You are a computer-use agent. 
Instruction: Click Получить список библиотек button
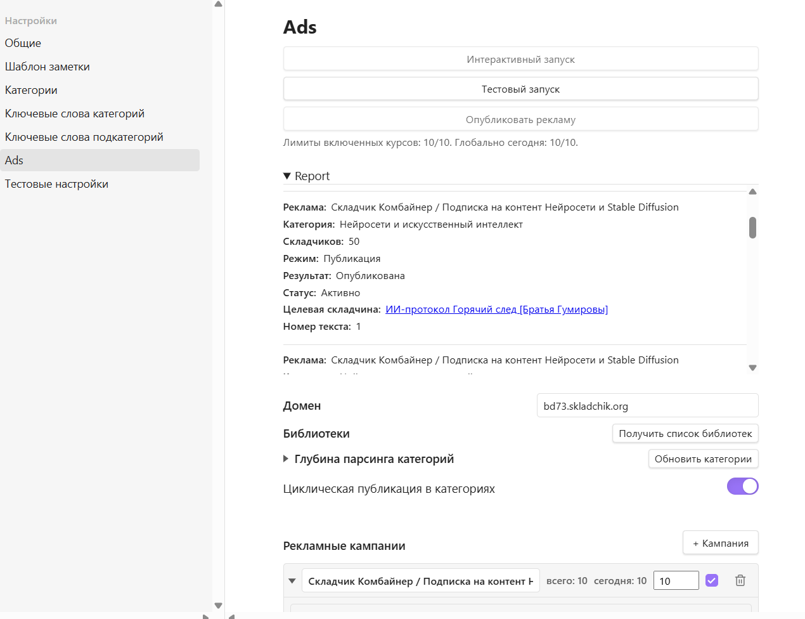click(685, 434)
